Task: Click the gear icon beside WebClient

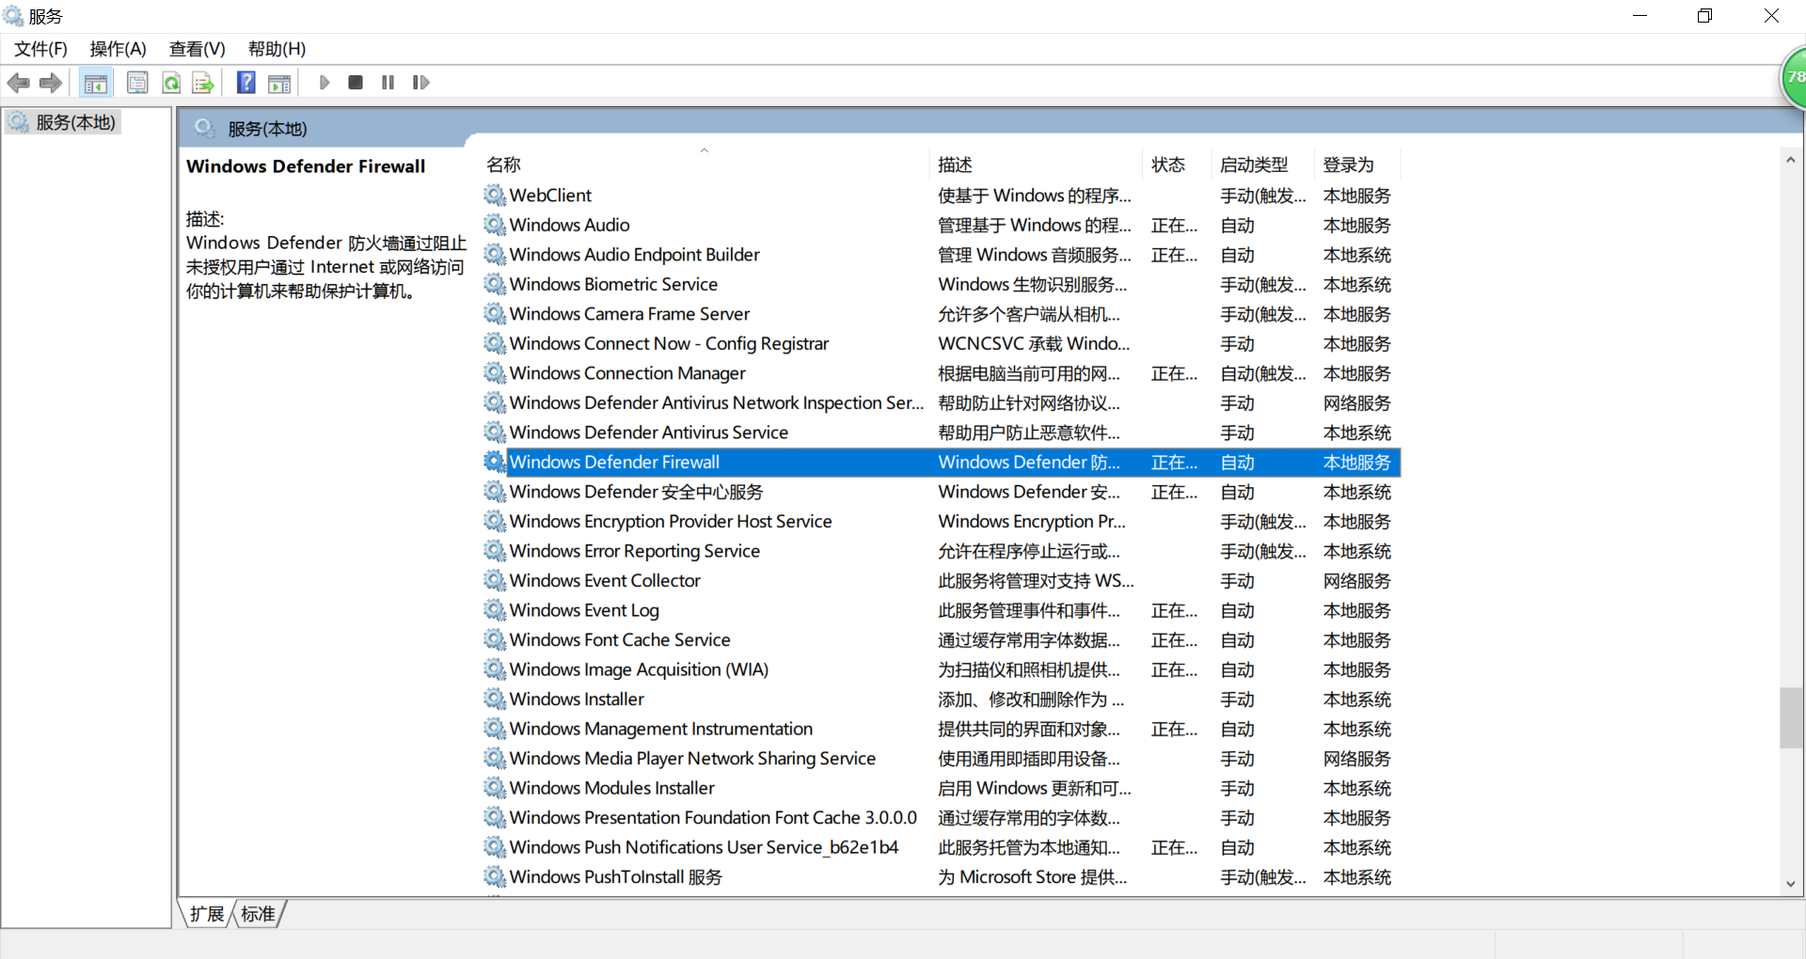Action: [x=495, y=195]
